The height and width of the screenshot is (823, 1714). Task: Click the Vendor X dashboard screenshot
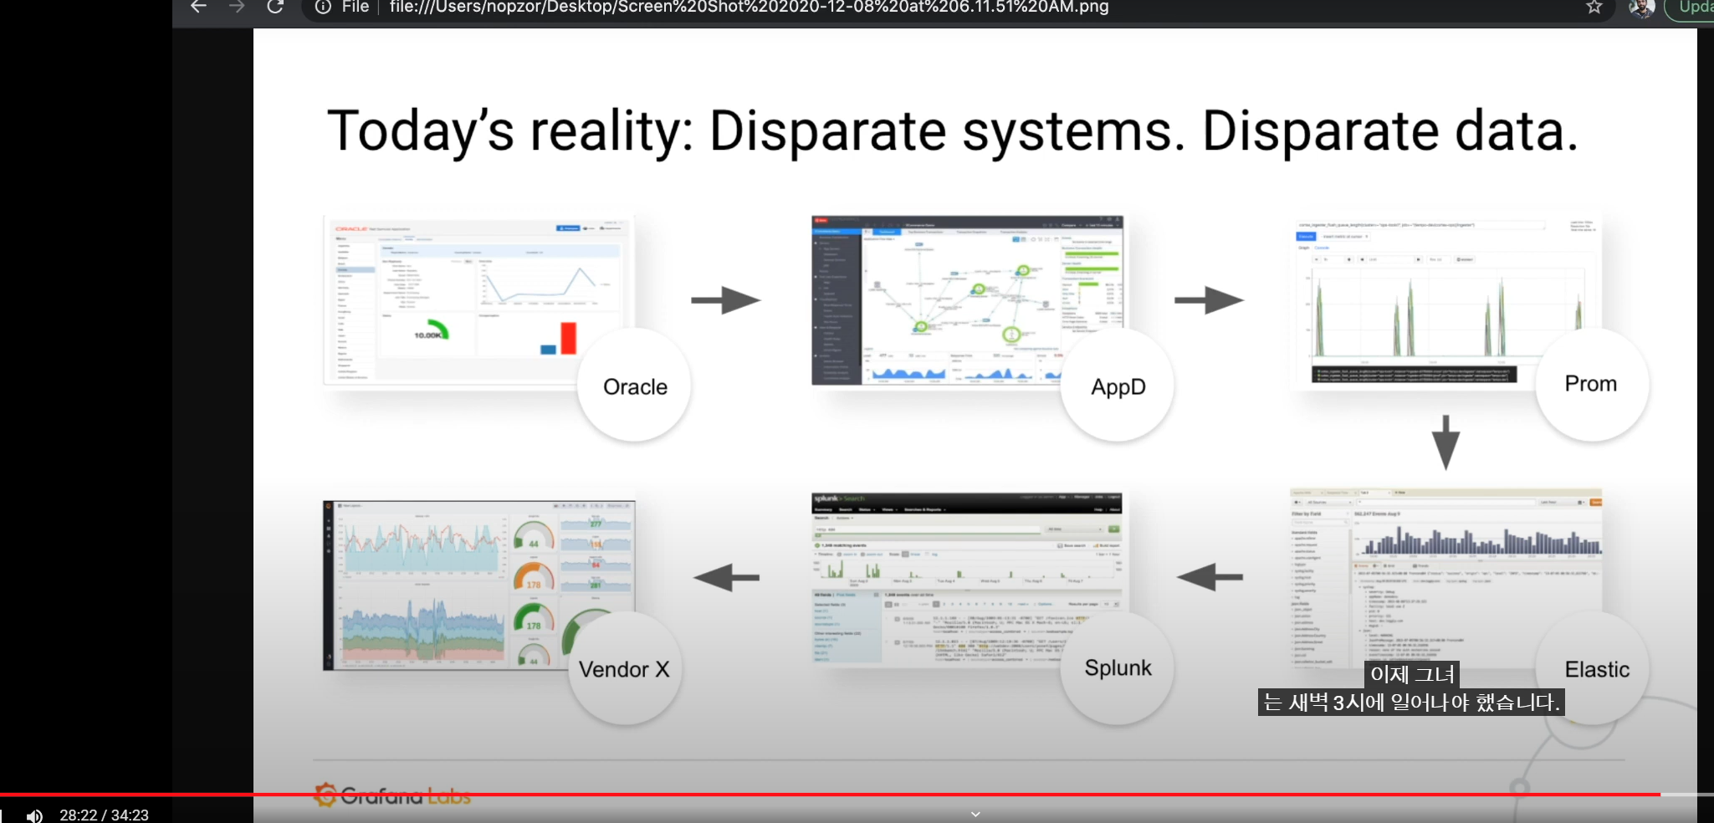click(x=479, y=585)
